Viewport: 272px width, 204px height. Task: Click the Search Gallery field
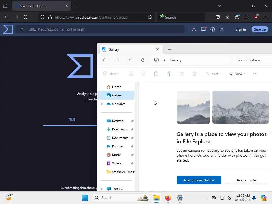(252, 60)
